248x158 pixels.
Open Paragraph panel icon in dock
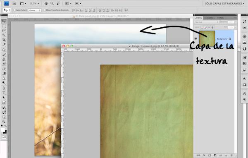[244, 100]
